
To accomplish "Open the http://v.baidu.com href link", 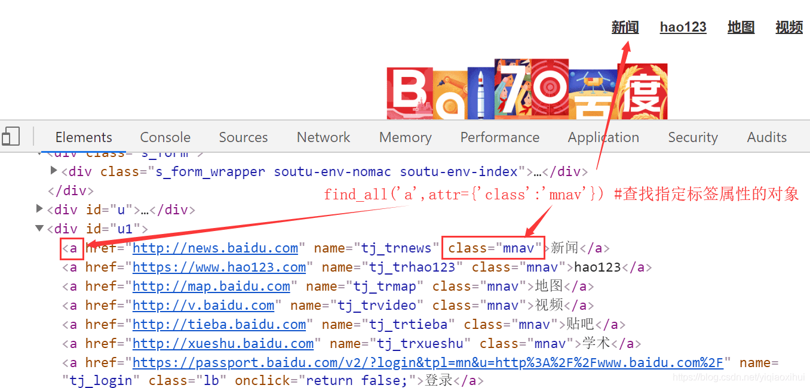I will click(203, 305).
